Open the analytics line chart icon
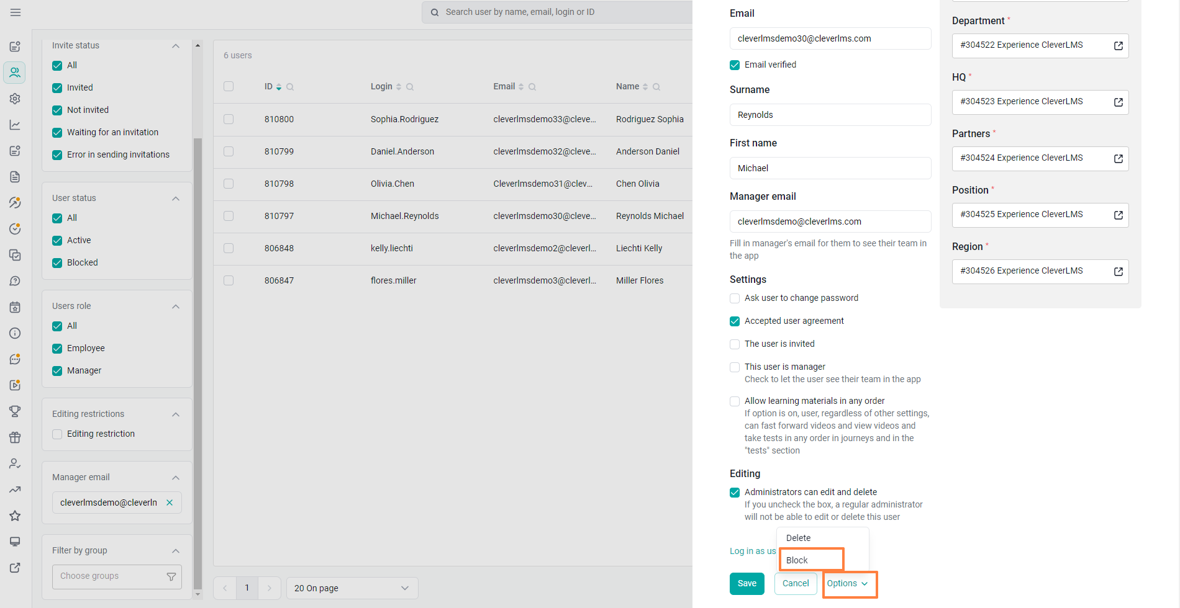Screen dimensions: 1180x608 [15, 125]
